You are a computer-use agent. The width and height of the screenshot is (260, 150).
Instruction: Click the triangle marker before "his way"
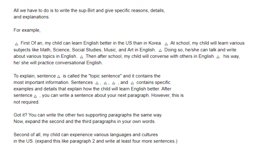(218, 57)
